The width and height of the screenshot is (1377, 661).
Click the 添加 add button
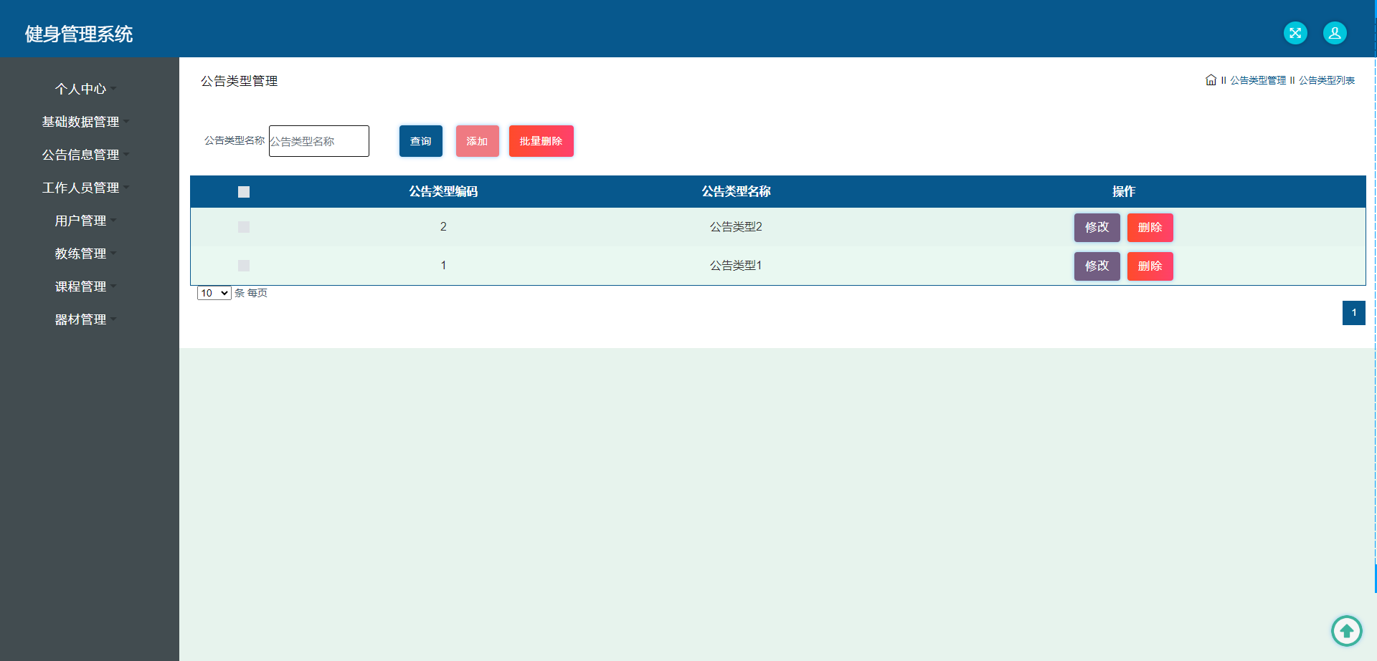(478, 141)
